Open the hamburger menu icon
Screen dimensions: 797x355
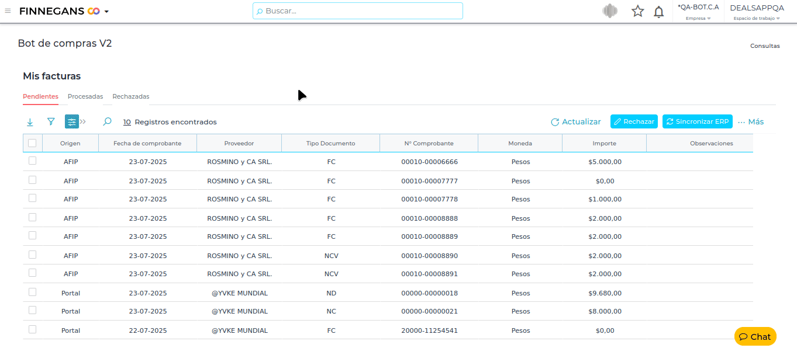coord(8,11)
